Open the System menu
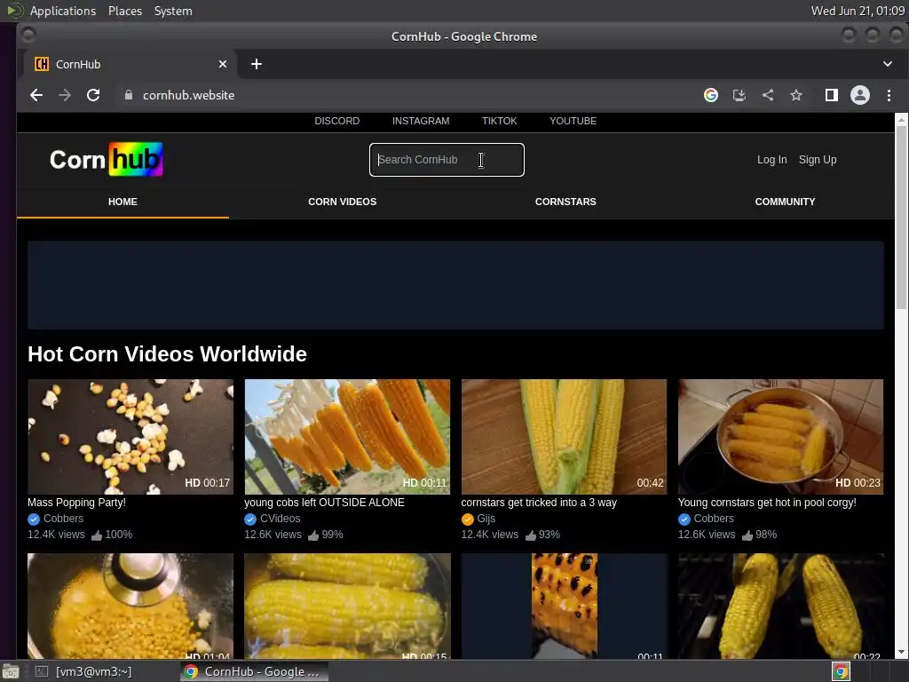 point(173,11)
